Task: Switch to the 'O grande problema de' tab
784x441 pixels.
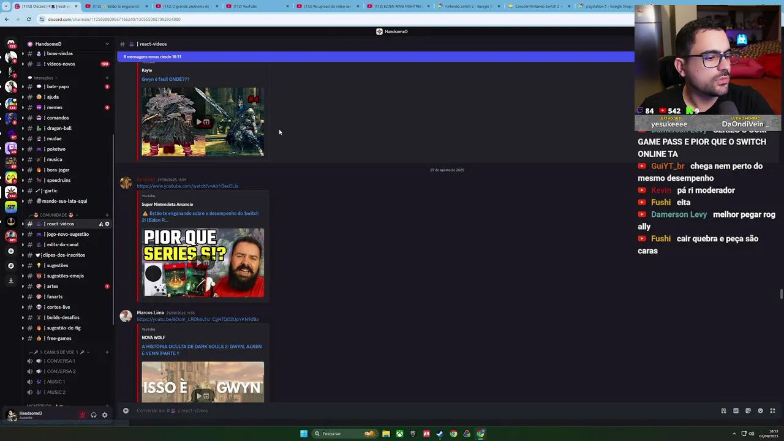Action: [187, 6]
